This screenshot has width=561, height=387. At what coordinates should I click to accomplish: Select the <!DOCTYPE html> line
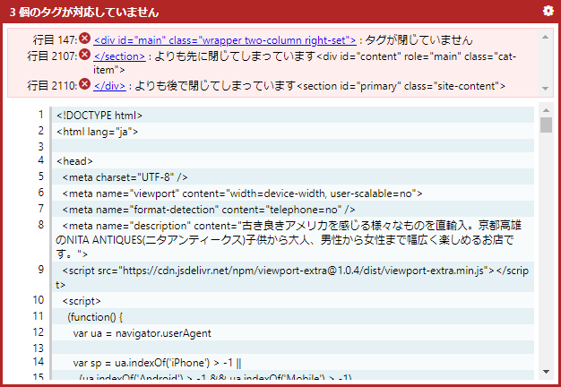click(x=293, y=116)
